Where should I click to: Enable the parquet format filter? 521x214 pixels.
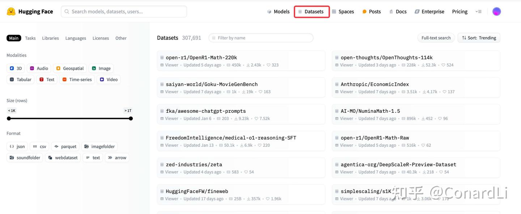(65, 146)
